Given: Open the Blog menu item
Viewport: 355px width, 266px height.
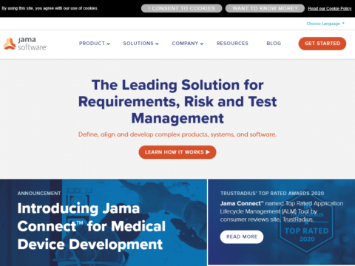Looking at the screenshot, I should (274, 44).
